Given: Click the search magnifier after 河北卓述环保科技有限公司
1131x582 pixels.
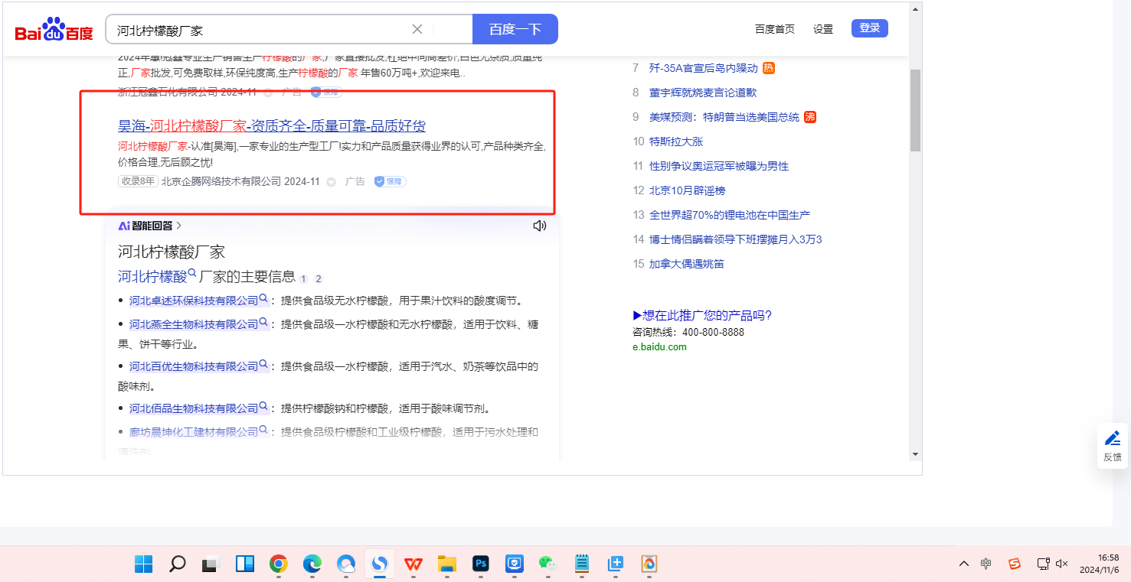Looking at the screenshot, I should coord(263,299).
